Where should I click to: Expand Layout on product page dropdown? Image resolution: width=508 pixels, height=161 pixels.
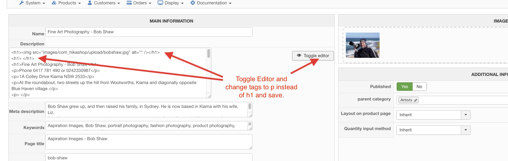pyautogui.click(x=466, y=115)
